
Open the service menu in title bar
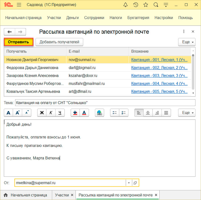click(166, 5)
